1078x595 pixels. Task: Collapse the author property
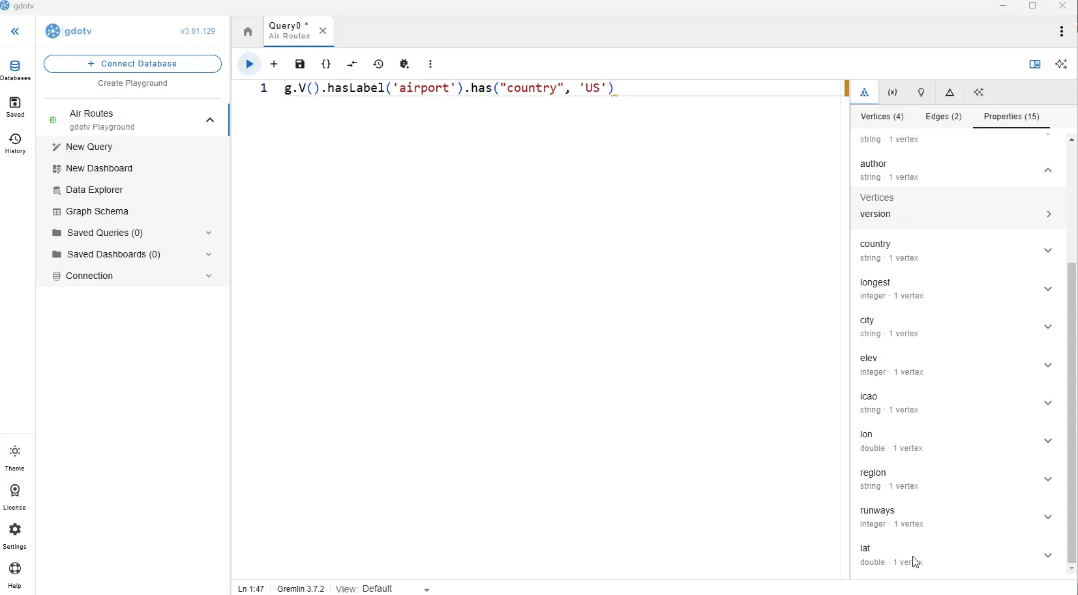click(x=1048, y=170)
